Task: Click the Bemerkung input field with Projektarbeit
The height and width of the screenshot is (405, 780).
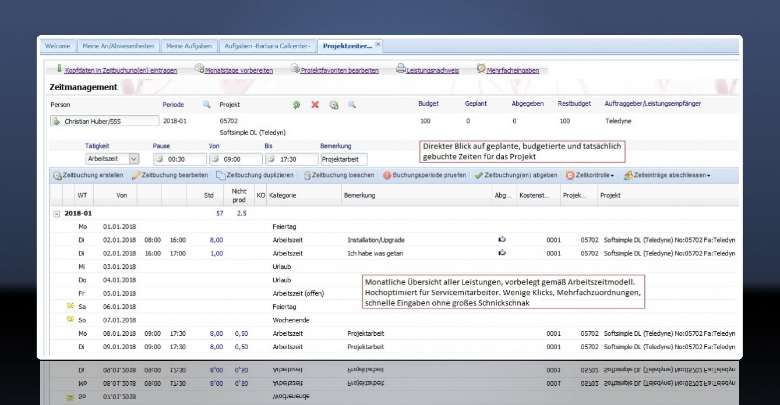Action: (x=344, y=159)
